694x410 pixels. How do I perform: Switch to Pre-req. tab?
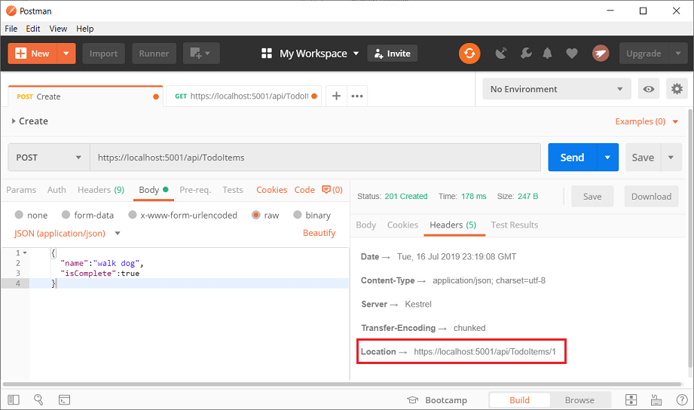click(195, 189)
